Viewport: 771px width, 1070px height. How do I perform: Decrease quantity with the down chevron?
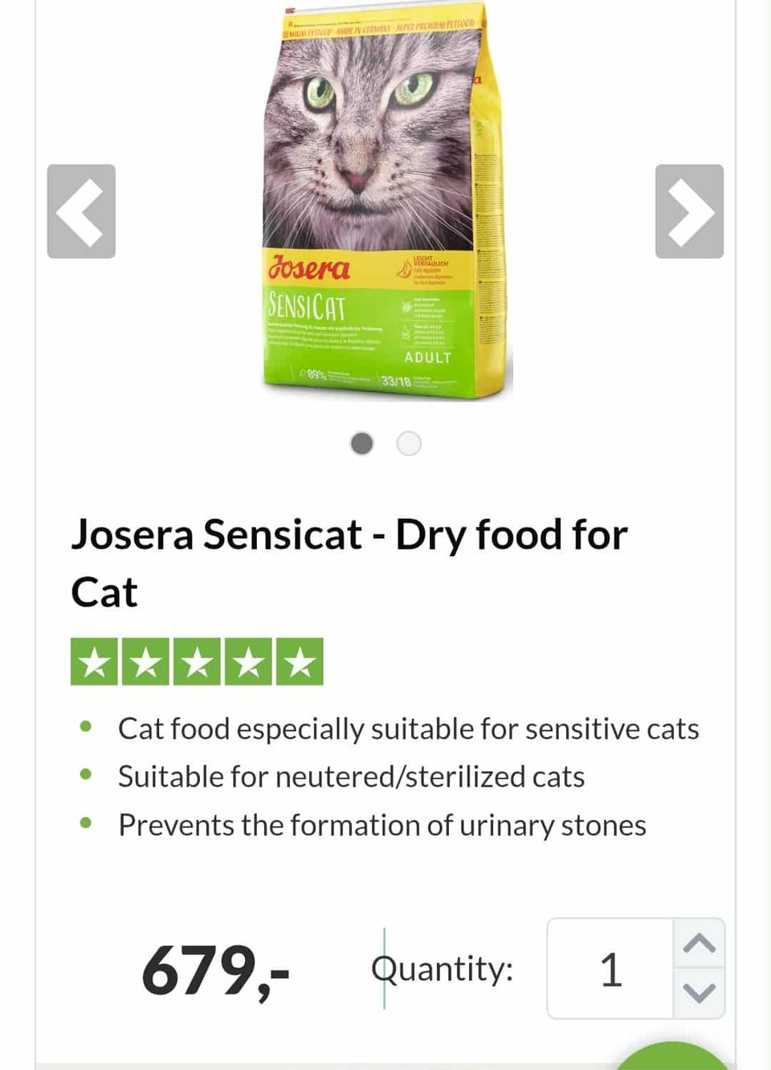[x=699, y=994]
